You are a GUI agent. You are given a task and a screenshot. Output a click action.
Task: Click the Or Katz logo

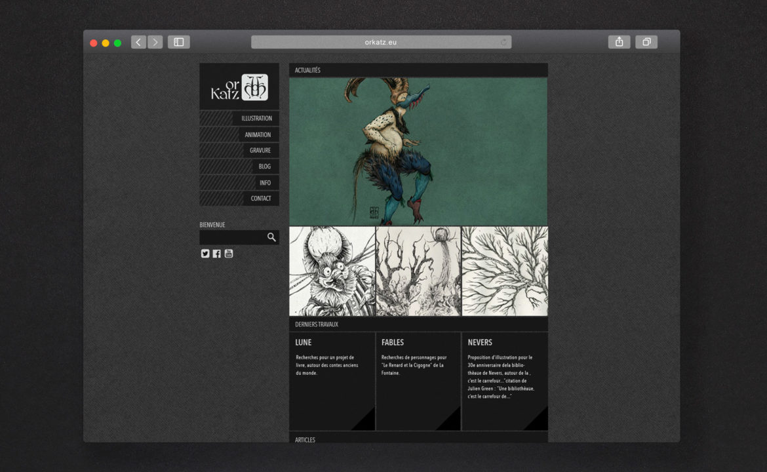click(239, 87)
